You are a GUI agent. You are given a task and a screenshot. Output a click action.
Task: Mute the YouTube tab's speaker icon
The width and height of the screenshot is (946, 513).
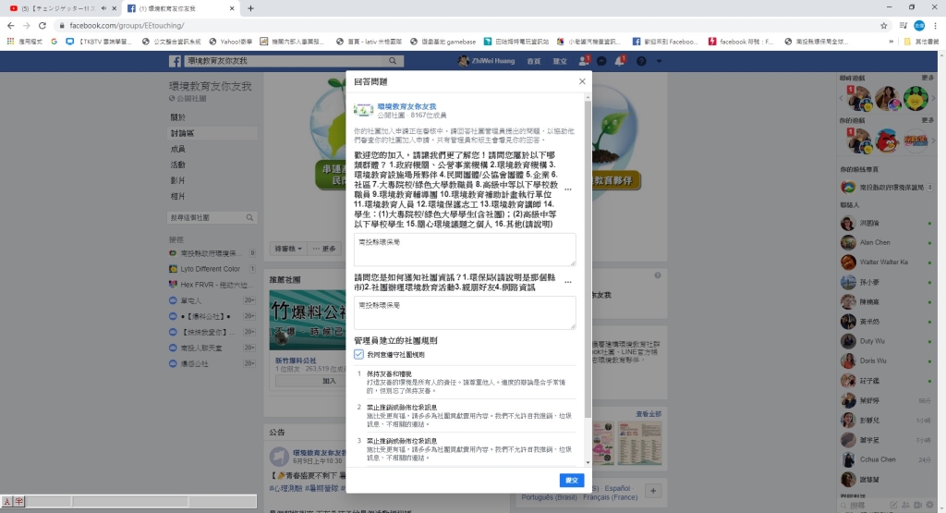(x=103, y=8)
